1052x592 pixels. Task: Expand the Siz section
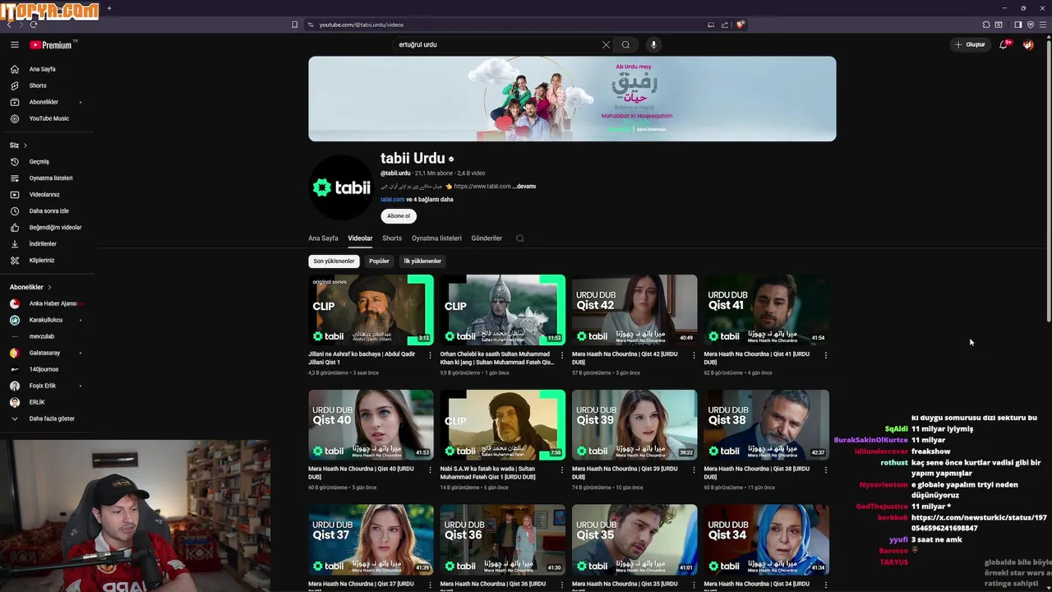click(x=19, y=146)
